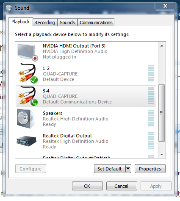
Task: Click the level meter of device 1-2
Action: pyautogui.click(x=151, y=73)
